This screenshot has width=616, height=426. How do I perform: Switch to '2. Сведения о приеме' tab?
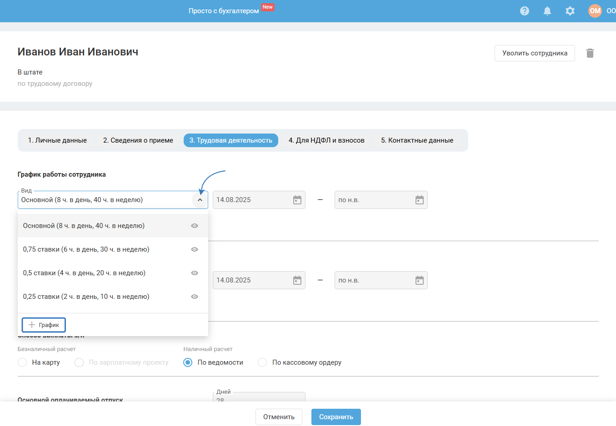(138, 140)
